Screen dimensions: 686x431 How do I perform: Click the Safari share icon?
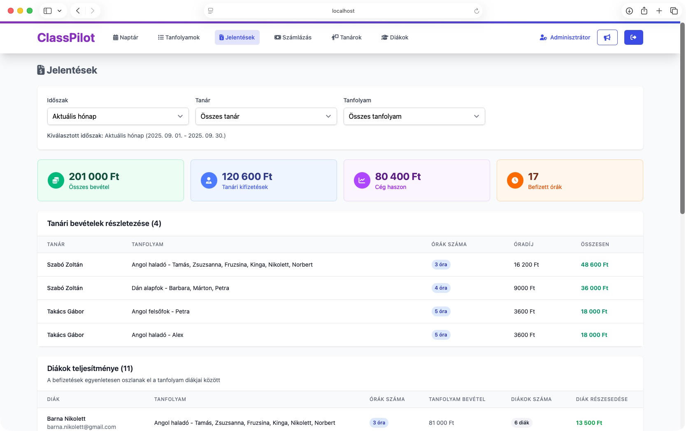point(644,11)
